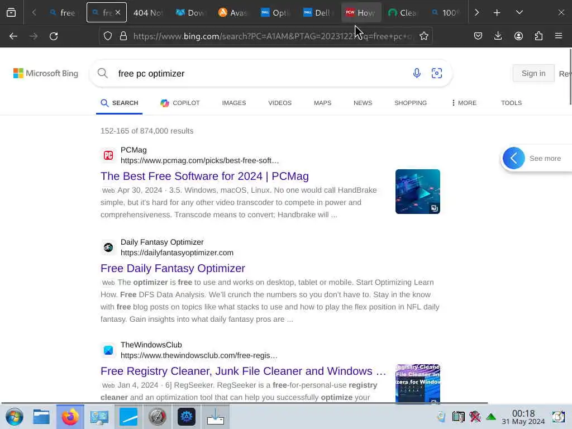This screenshot has height=429, width=572.
Task: Open the NEWS tab
Action: (363, 103)
